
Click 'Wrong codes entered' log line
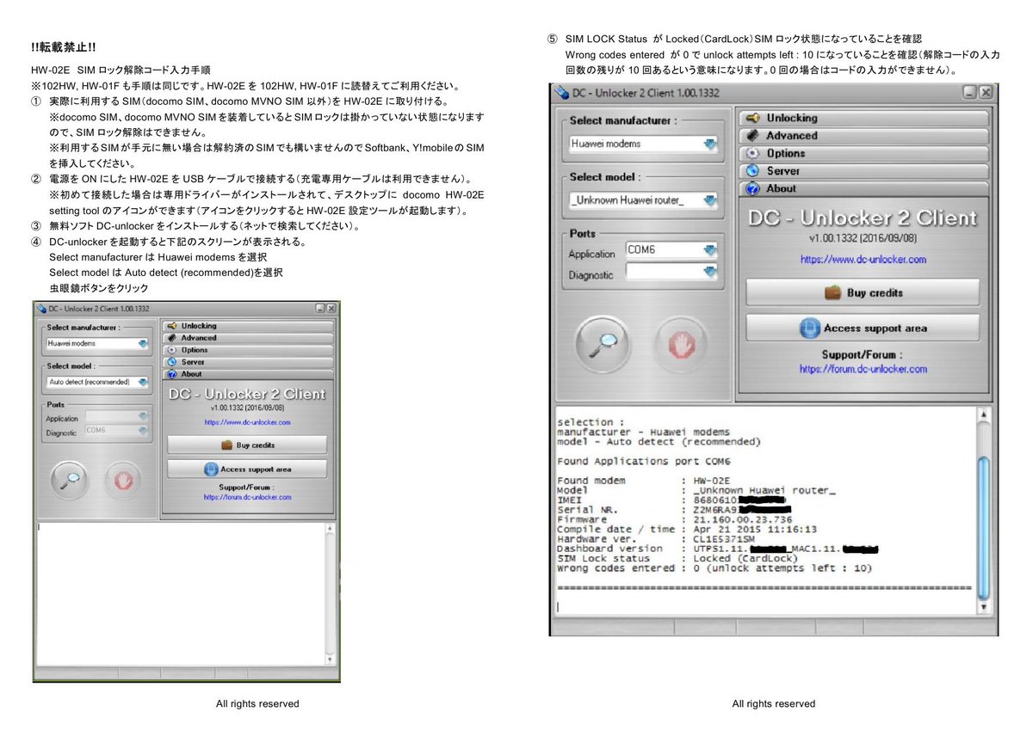[714, 568]
